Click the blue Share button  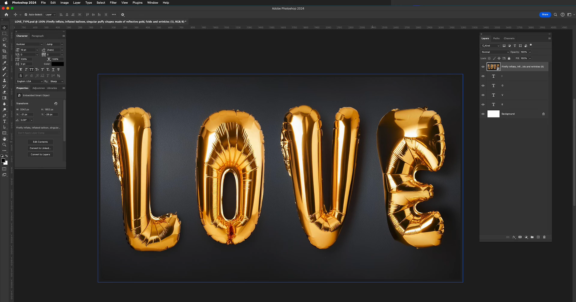[x=545, y=14]
